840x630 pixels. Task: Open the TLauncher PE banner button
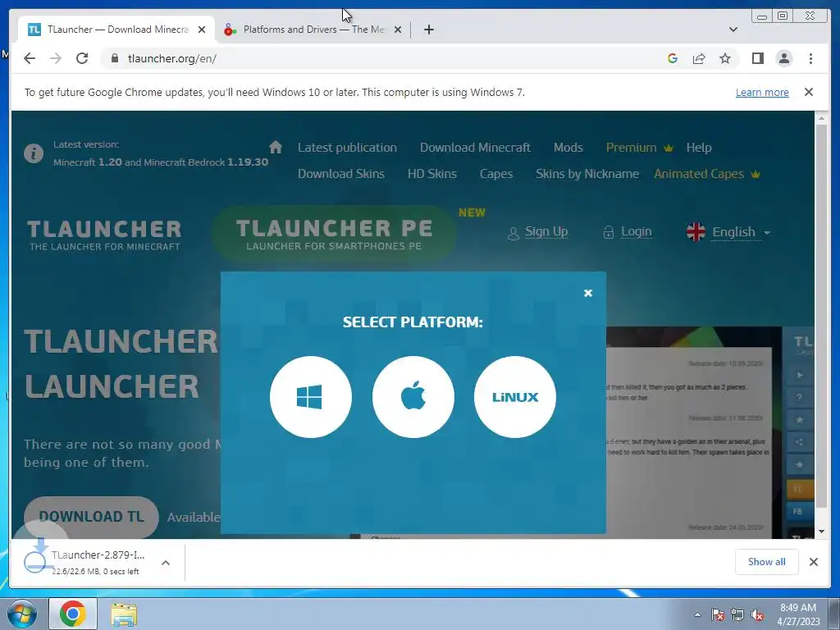click(x=334, y=234)
